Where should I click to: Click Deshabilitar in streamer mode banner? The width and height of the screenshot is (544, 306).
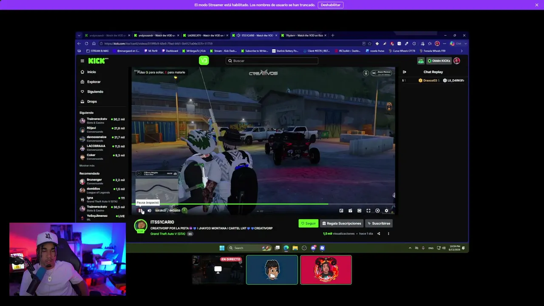(331, 5)
